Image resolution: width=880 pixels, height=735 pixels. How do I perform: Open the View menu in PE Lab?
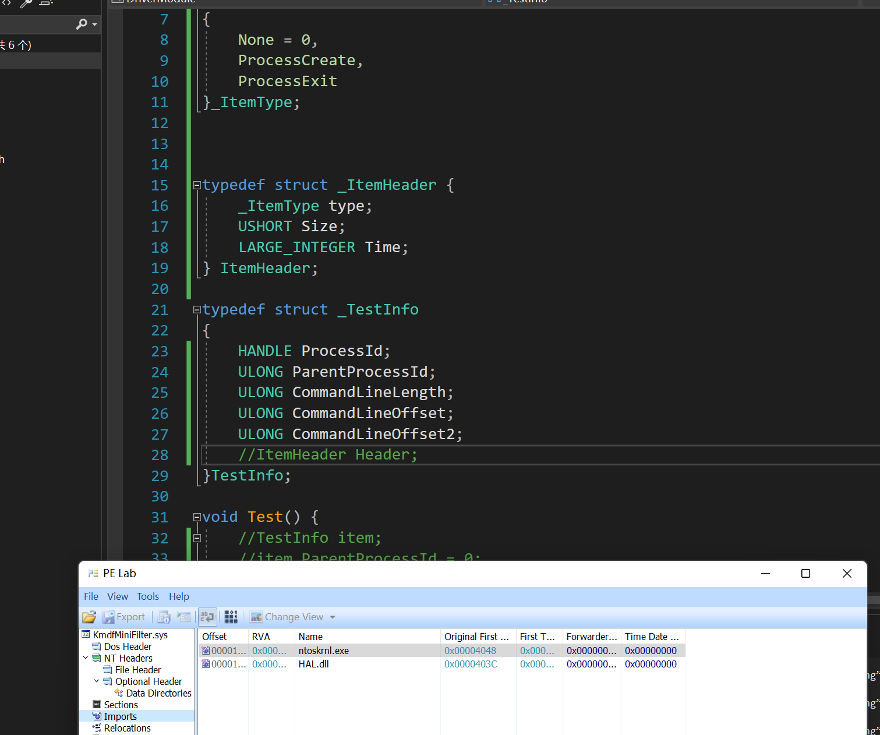click(x=118, y=596)
